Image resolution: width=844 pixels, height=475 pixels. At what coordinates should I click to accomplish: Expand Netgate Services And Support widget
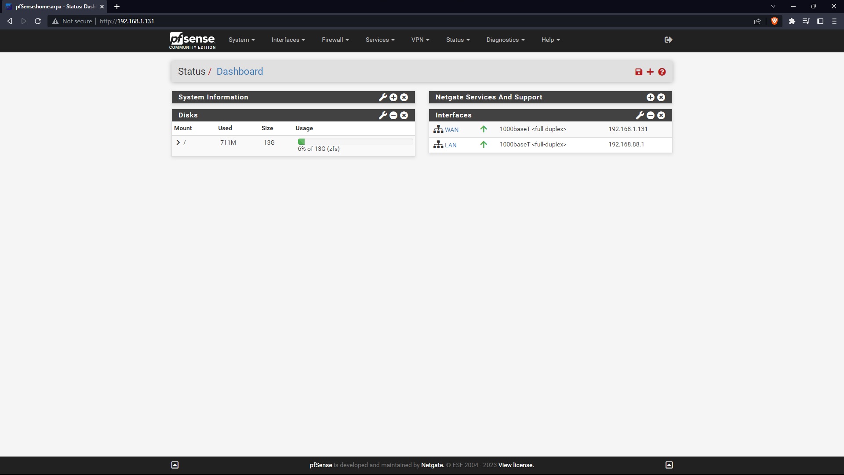pos(651,97)
